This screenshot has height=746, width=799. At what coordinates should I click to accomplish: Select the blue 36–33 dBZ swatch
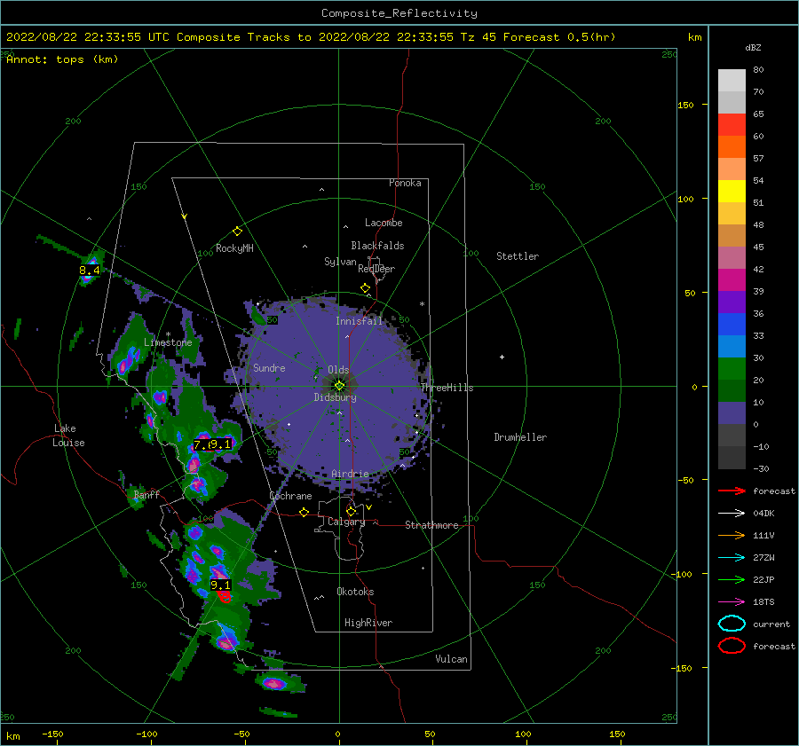(x=732, y=324)
